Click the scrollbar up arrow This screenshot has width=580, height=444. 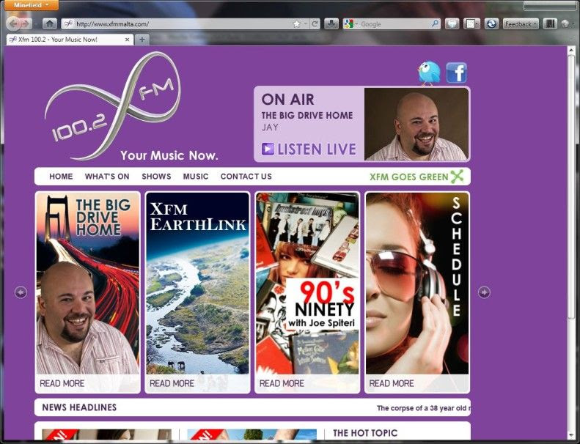pyautogui.click(x=570, y=51)
